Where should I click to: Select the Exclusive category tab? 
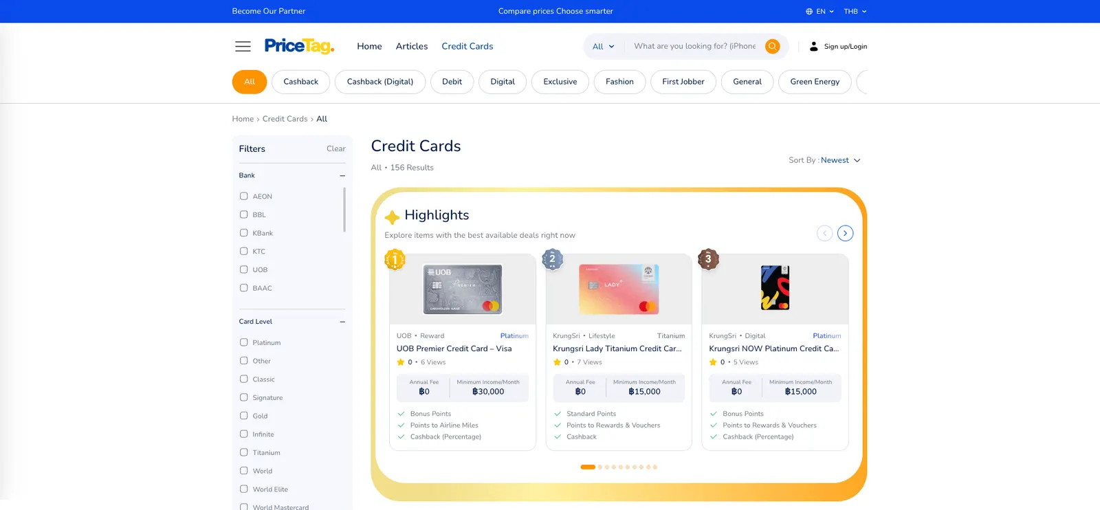tap(560, 82)
